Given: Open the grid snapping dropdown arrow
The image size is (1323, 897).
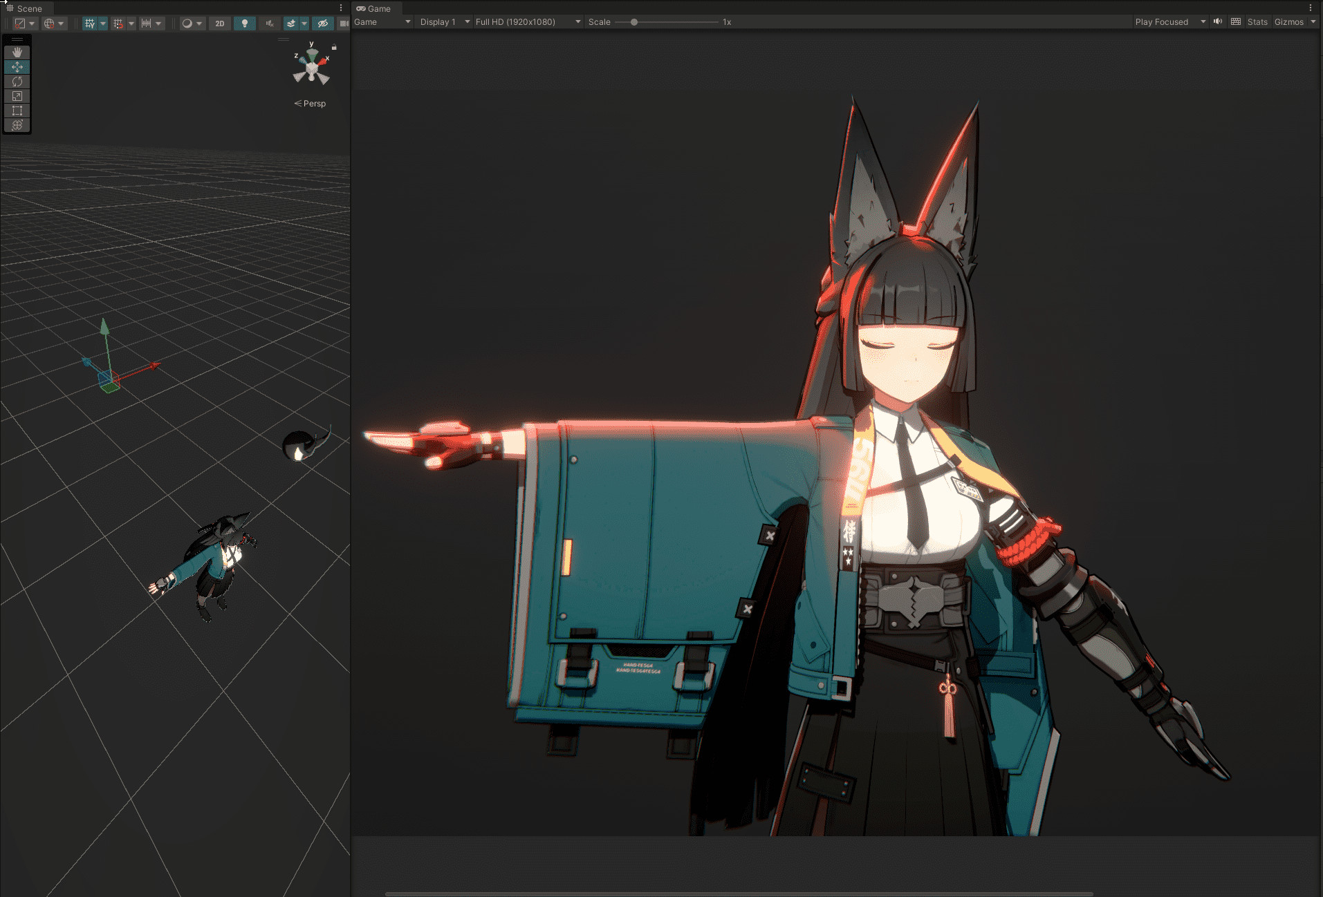Looking at the screenshot, I should 131,23.
